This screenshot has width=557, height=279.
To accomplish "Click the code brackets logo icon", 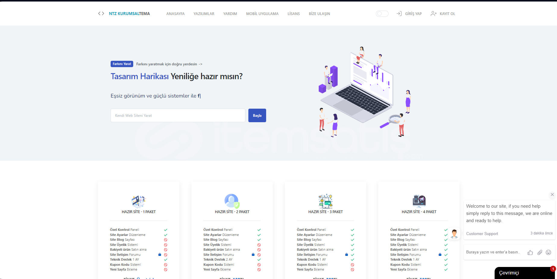I will point(101,14).
